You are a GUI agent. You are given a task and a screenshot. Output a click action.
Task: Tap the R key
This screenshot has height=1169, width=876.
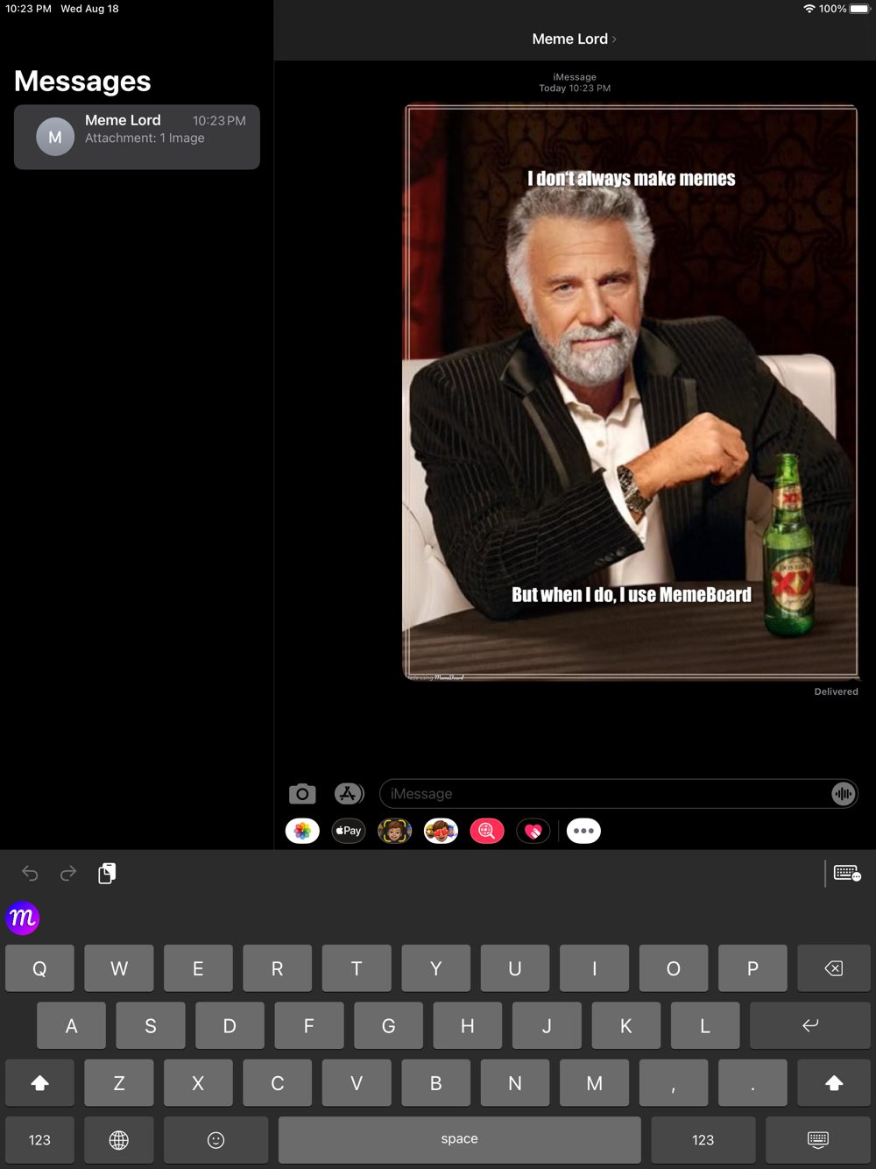pyautogui.click(x=277, y=968)
